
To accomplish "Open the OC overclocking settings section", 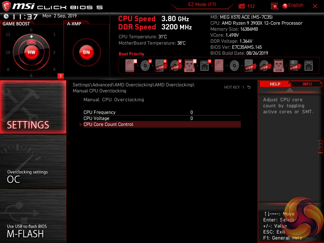I will tap(33, 161).
